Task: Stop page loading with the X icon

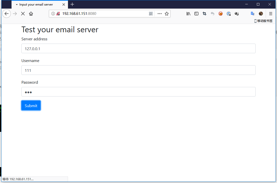Action: pyautogui.click(x=23, y=14)
